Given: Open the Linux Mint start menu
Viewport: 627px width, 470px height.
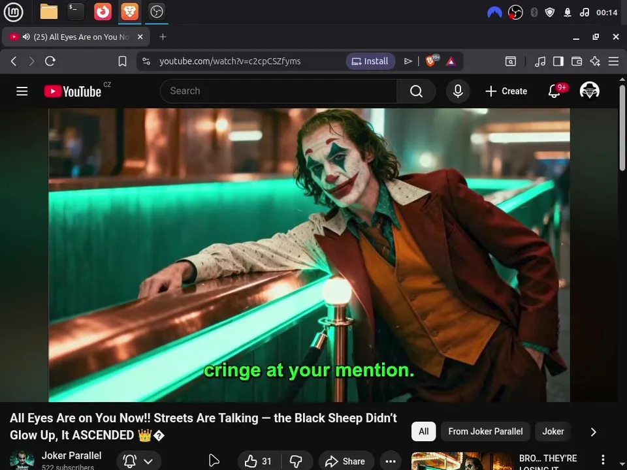Looking at the screenshot, I should tap(14, 12).
